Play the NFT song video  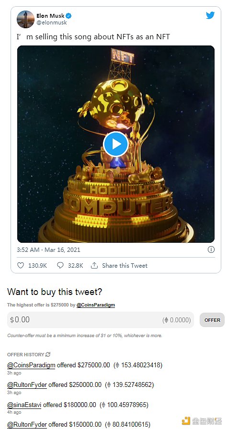[x=116, y=144]
